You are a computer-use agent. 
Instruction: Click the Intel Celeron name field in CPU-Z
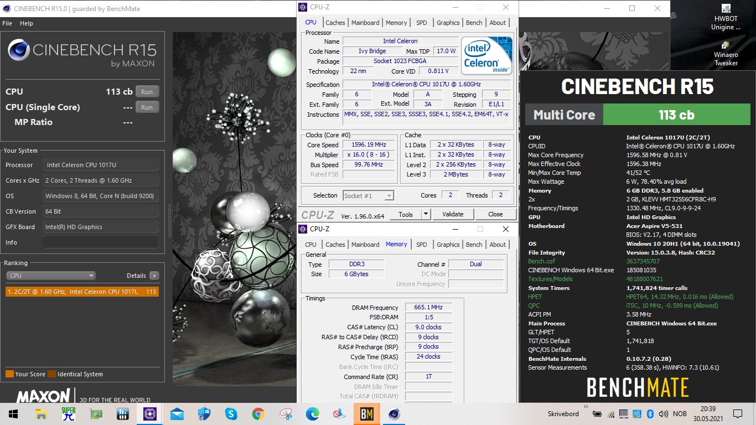point(400,42)
